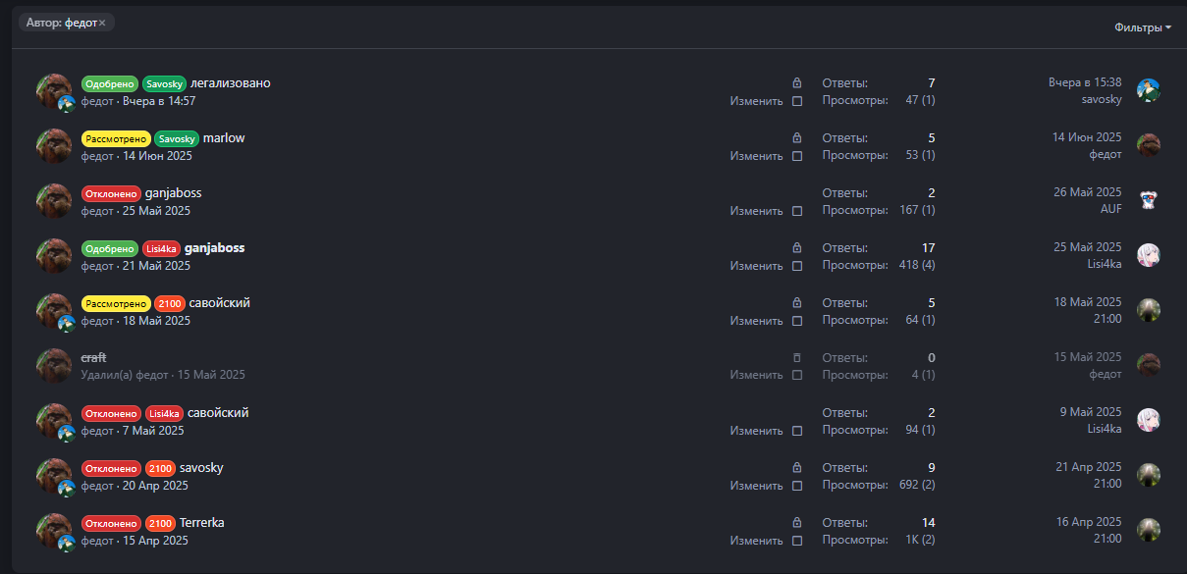Screen dimensions: 1187x574
Task: Click the "2100" label before "savosky" title
Action: point(160,468)
